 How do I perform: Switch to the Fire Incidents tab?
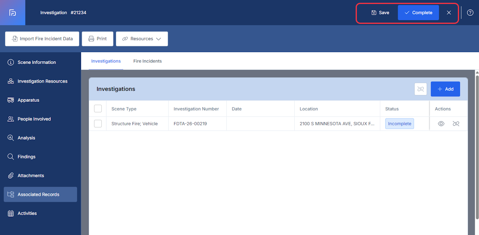[x=147, y=61]
